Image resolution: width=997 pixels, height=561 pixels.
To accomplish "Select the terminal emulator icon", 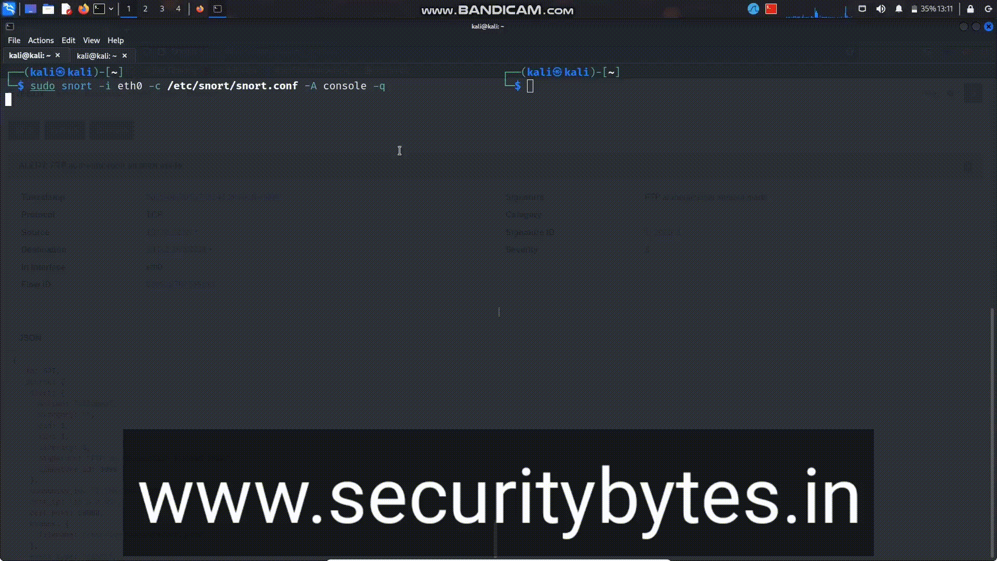I will pos(99,8).
